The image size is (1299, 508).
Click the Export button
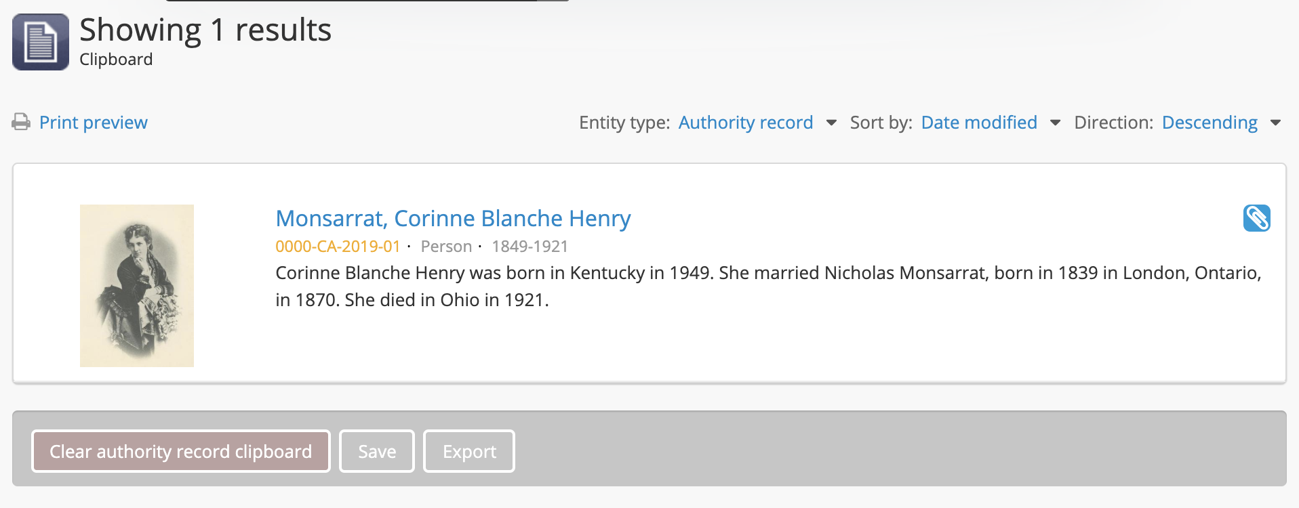(x=469, y=451)
